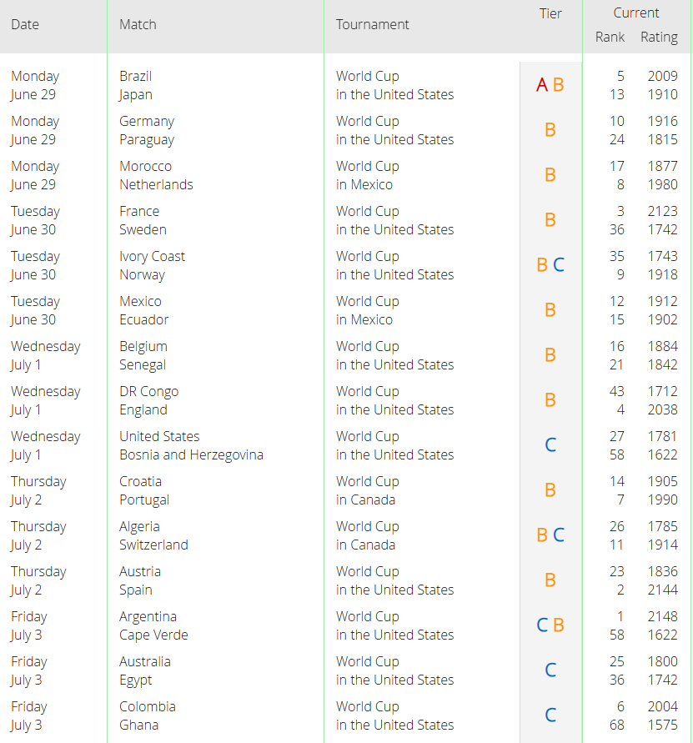Open Bosnia and Herzegovina team link
The width and height of the screenshot is (693, 743).
(x=192, y=455)
